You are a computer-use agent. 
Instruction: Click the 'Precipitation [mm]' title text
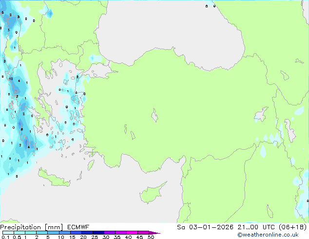click(x=32, y=227)
